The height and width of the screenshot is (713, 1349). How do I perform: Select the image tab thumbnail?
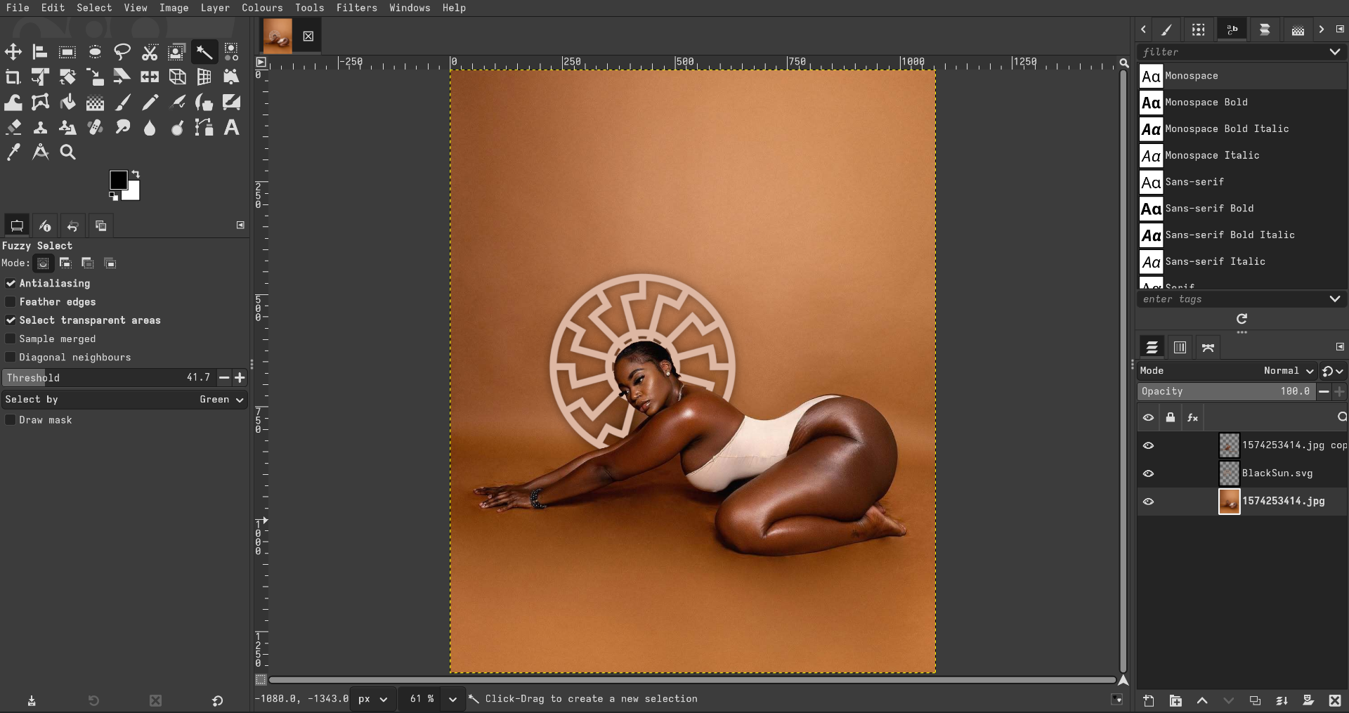pyautogui.click(x=278, y=36)
